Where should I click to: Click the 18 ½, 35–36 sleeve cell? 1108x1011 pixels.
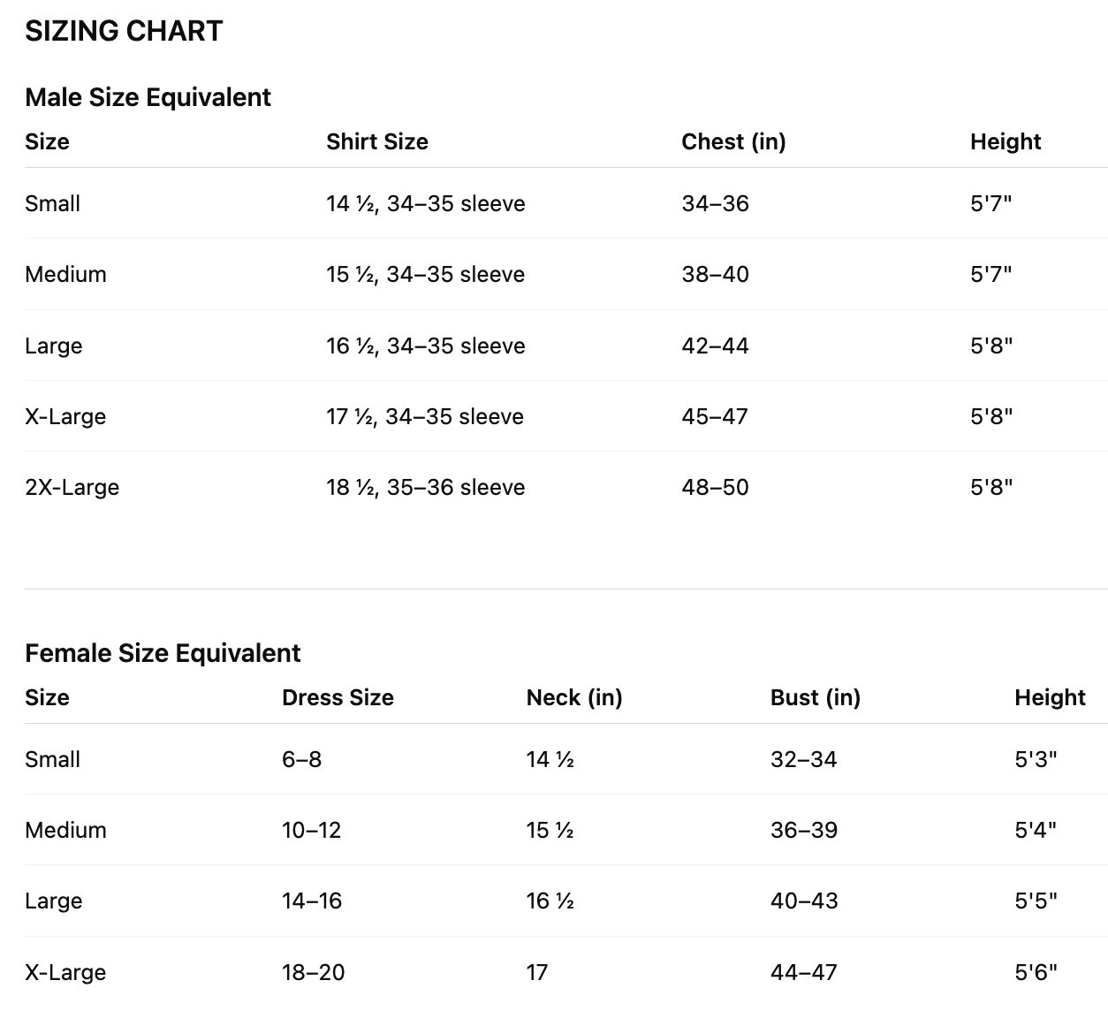[425, 487]
